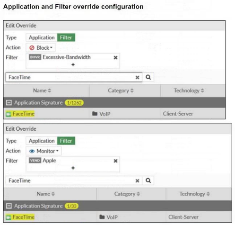The height and width of the screenshot is (225, 235).
Task: Clear the top FaceTime search field
Action: [137, 77]
